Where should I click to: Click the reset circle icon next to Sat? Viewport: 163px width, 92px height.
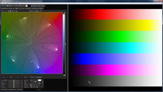coord(25,77)
